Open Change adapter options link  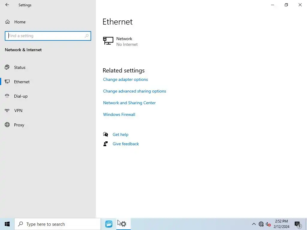tap(126, 79)
